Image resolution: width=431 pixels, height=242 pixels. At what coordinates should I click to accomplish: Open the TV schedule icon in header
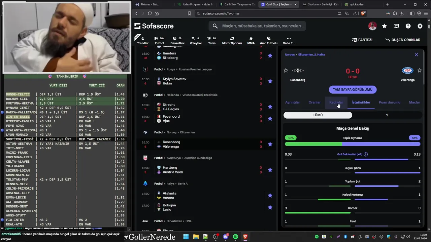tap(396, 26)
